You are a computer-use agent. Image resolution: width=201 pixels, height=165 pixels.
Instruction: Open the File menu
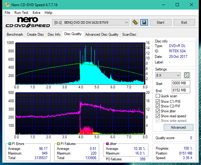tap(7, 13)
